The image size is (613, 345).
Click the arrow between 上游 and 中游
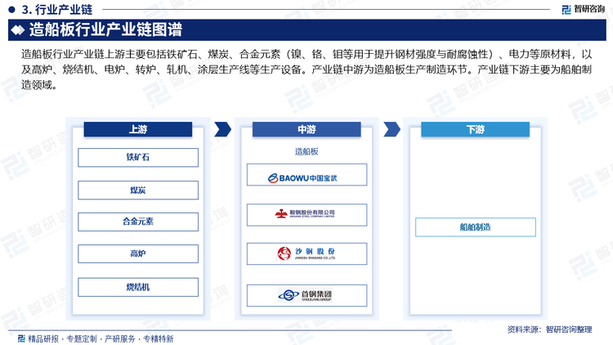click(x=223, y=129)
